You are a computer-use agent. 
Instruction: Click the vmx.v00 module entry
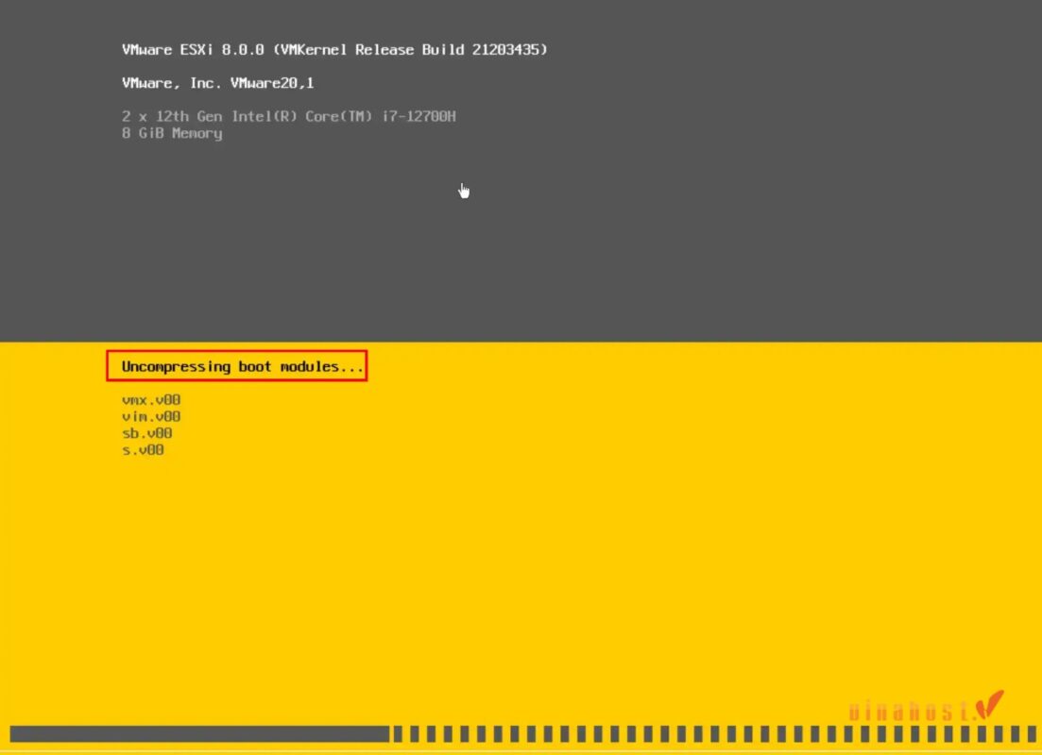(150, 399)
